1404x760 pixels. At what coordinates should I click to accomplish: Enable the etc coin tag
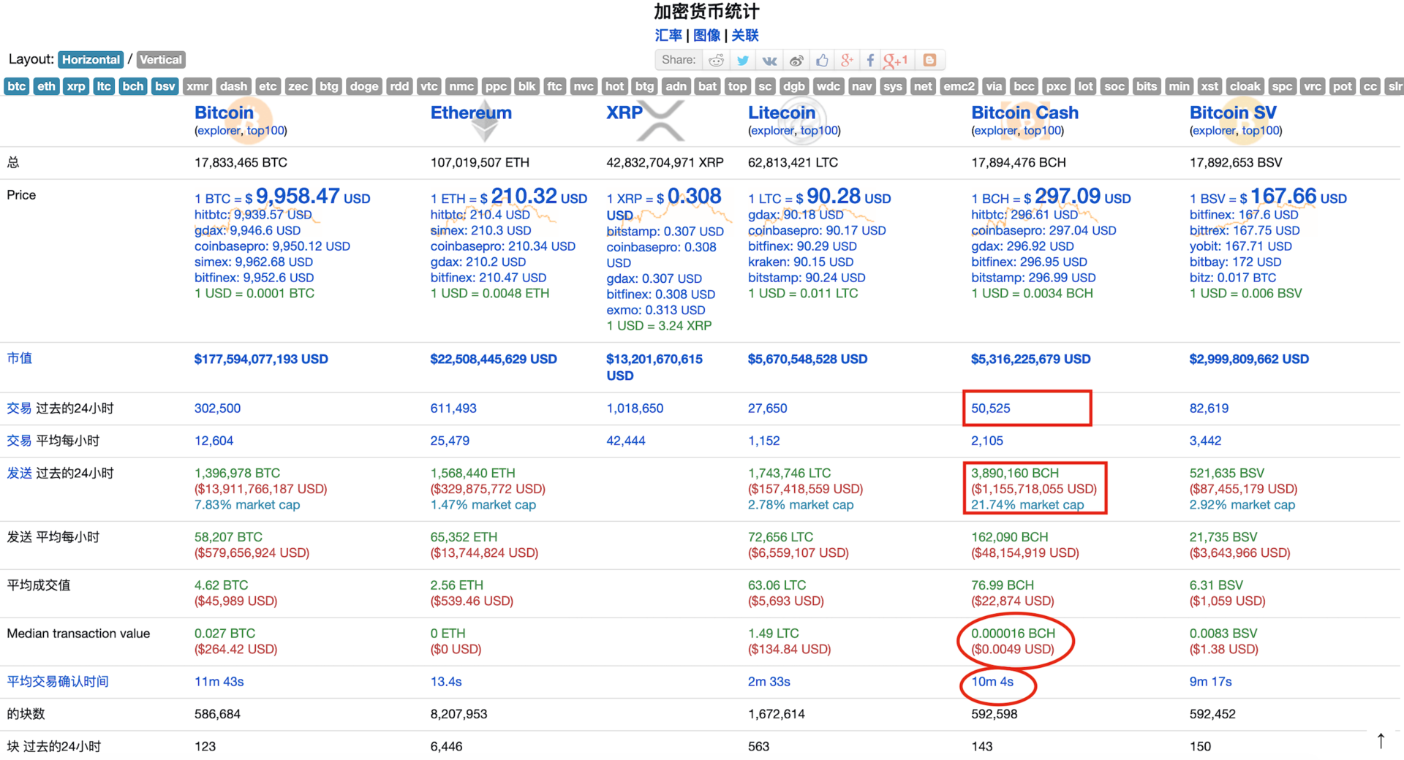[268, 86]
